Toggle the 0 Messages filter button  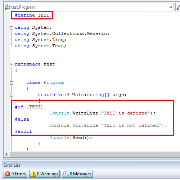pyautogui.click(x=77, y=174)
